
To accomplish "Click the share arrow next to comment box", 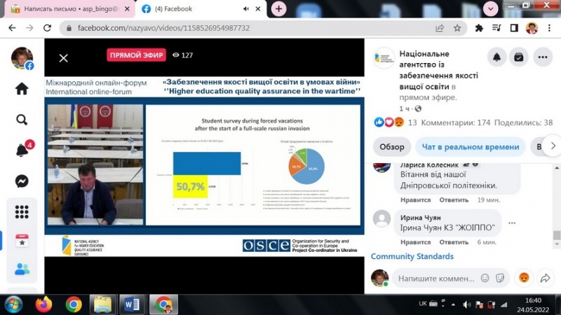I will pos(544,278).
